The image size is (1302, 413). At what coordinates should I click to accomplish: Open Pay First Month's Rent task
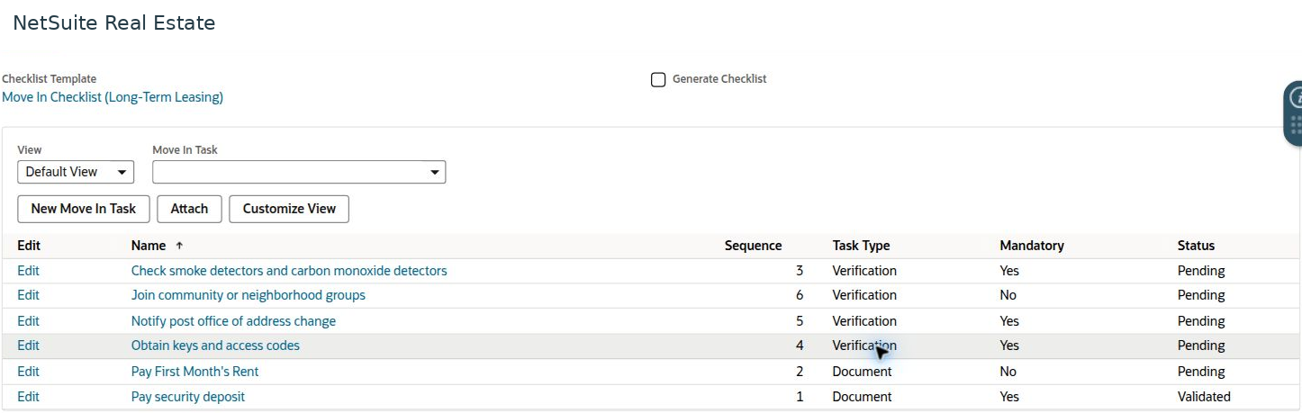coord(194,372)
